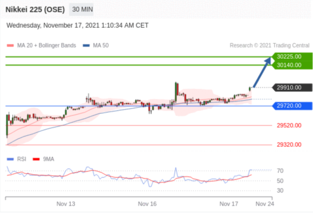Toggle the MA 50 legend label
Screen dimensions: 313x215
point(101,45)
